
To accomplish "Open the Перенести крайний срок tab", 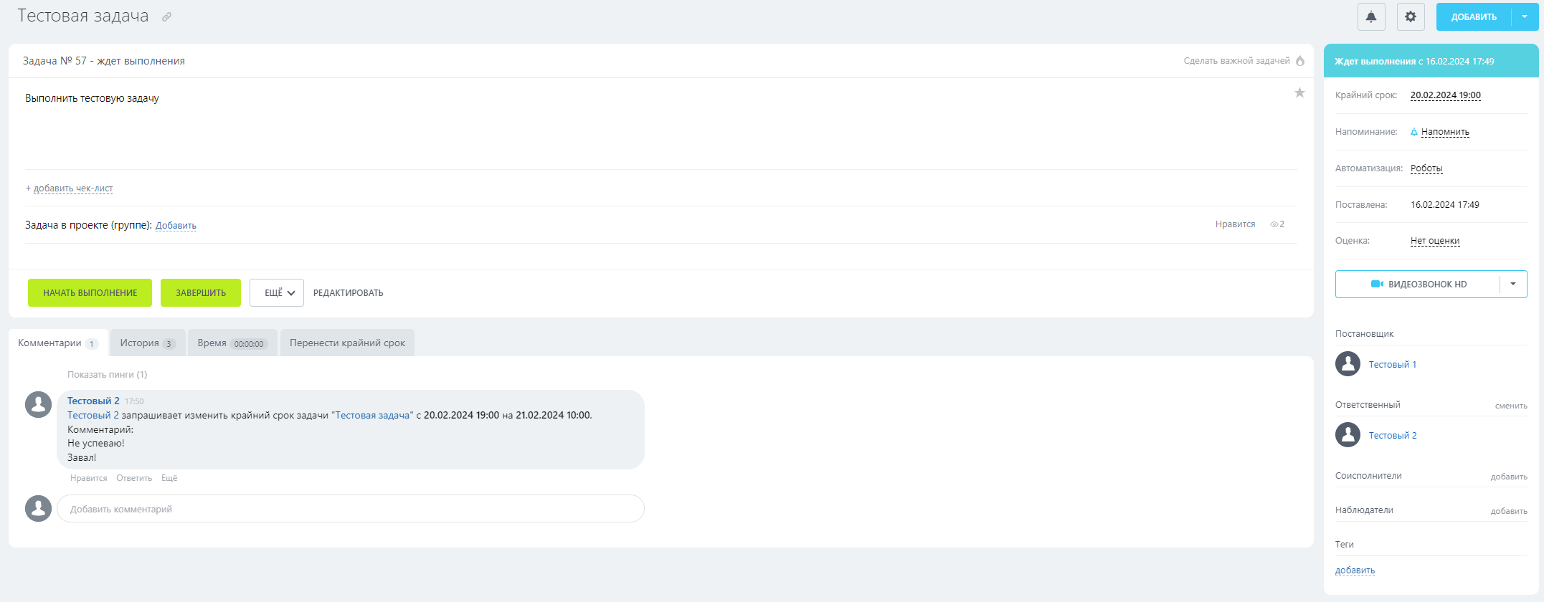I will click(347, 343).
